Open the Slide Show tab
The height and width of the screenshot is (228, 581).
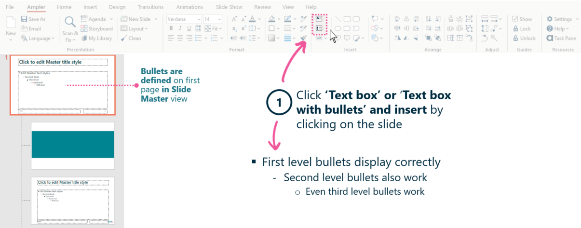229,7
